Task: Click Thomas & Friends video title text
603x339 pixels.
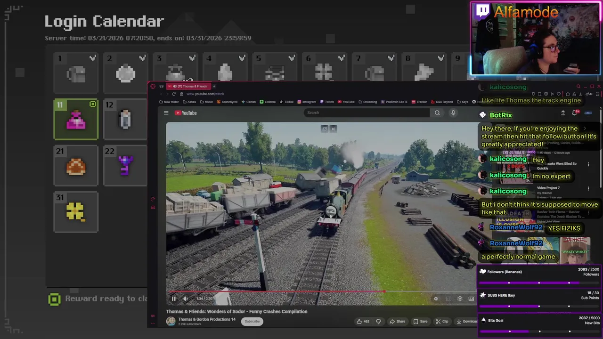Action: (236, 311)
